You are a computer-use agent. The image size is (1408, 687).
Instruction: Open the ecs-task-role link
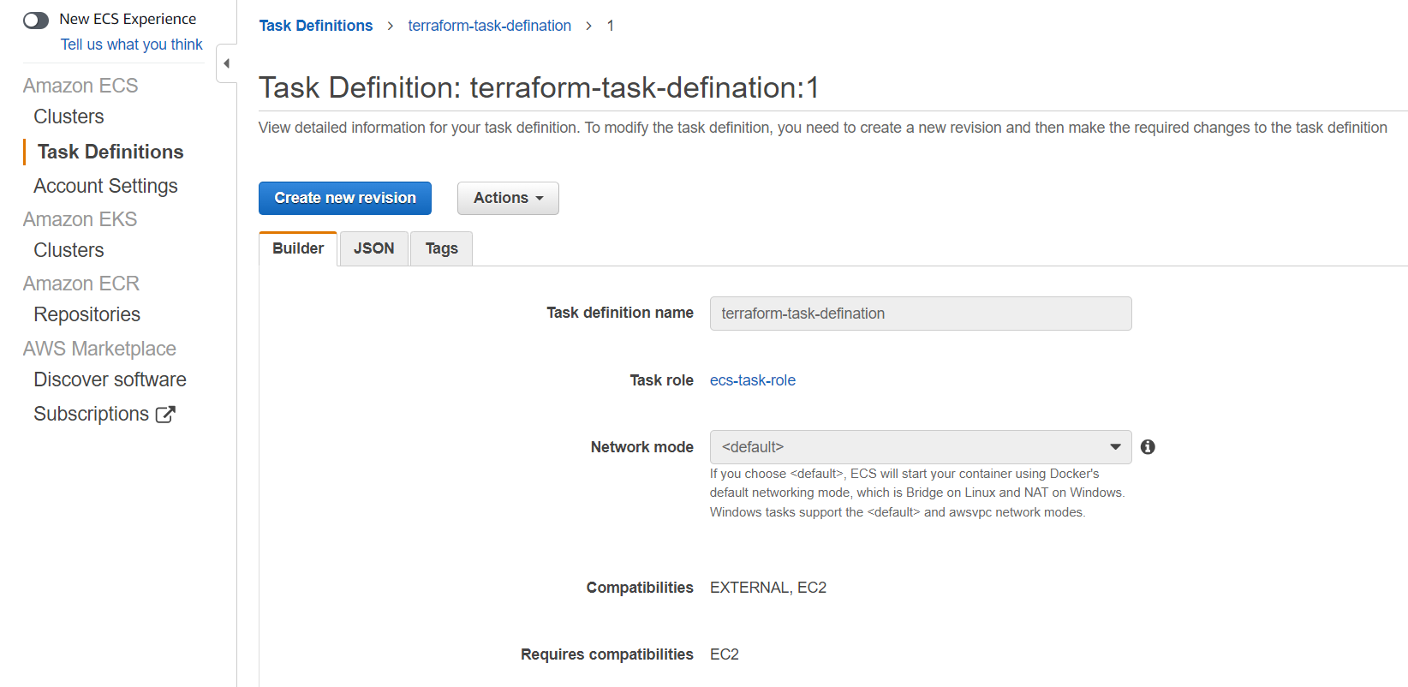click(753, 380)
